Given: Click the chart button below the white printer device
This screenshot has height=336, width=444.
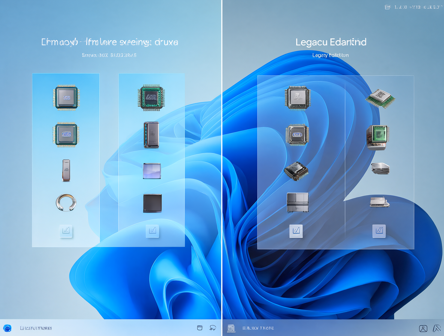Looking at the screenshot, I should [x=379, y=231].
